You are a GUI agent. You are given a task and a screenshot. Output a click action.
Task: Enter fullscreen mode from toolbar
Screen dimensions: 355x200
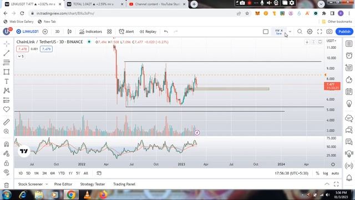319,32
